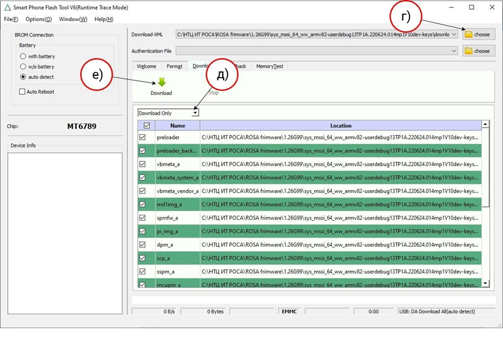Image resolution: width=503 pixels, height=361 pixels.
Task: Select the 'with battery' radio option
Action: point(23,57)
